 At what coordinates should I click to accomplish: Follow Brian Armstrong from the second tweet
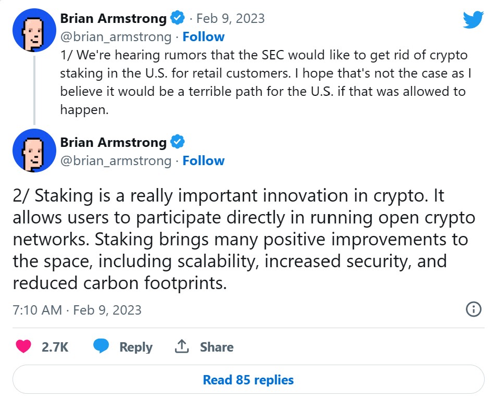[x=204, y=160]
